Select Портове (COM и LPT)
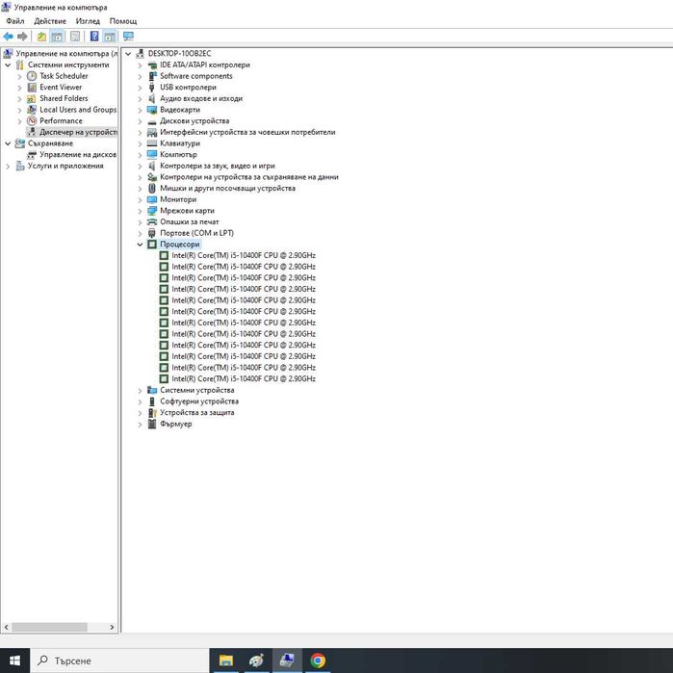This screenshot has height=673, width=673. click(197, 233)
